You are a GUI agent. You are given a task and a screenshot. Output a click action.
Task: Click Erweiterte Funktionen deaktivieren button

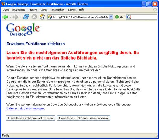(83, 118)
